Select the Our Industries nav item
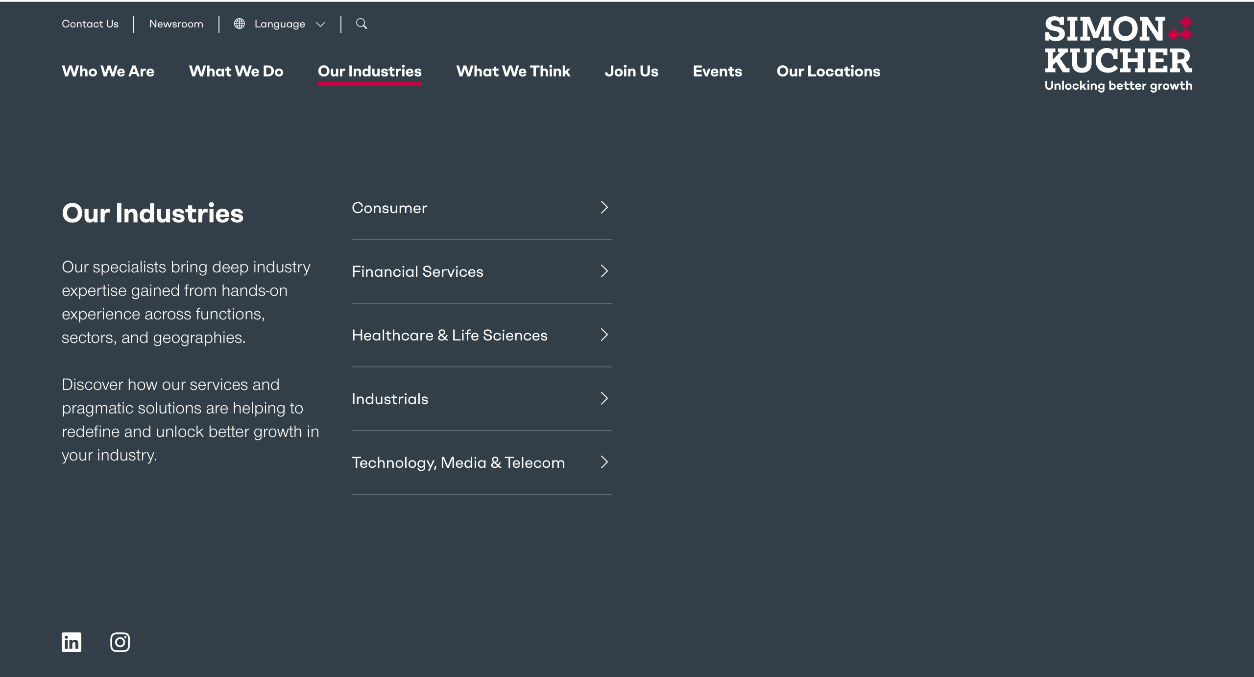Screen dimensions: 1254x677 tap(369, 71)
